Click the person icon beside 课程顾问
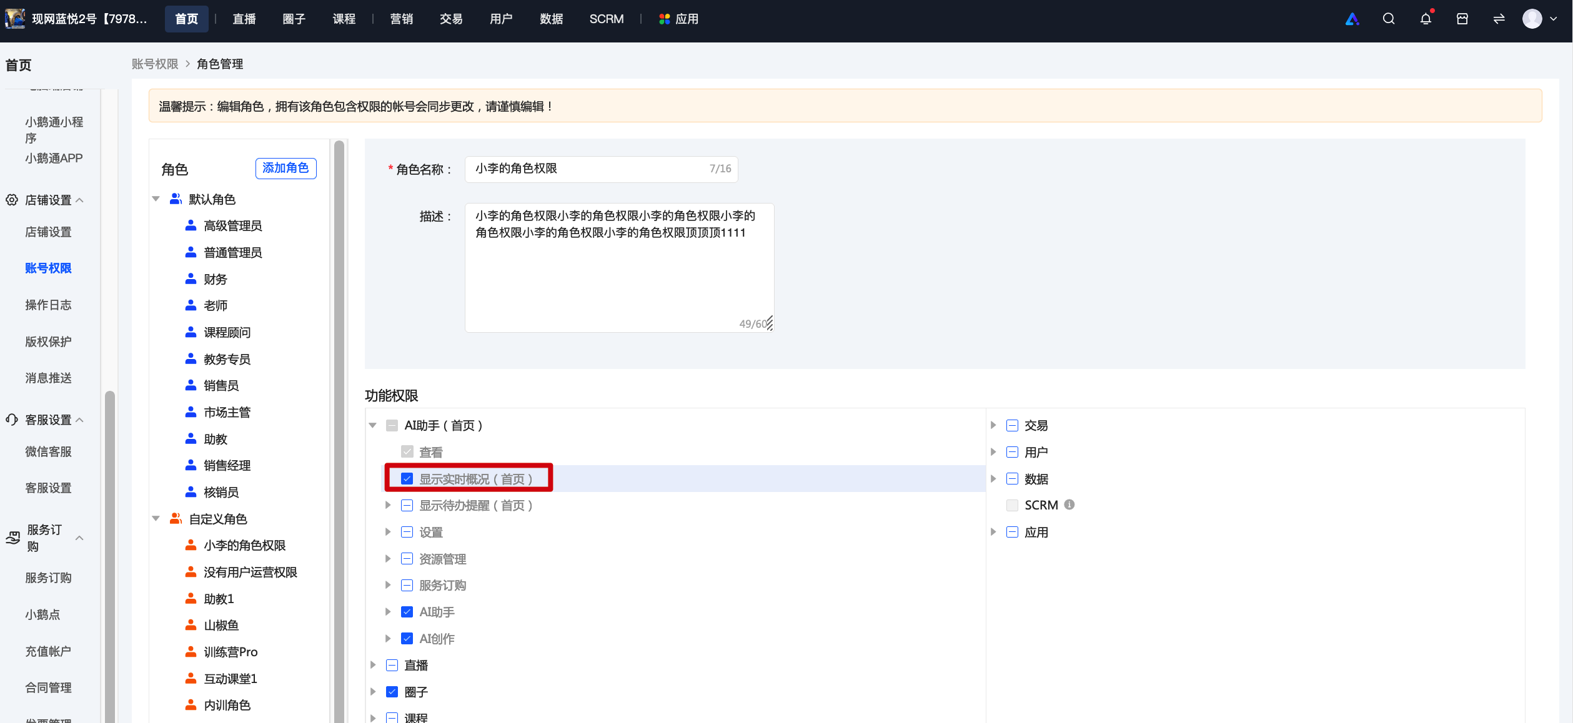This screenshot has width=1573, height=723. click(x=191, y=332)
